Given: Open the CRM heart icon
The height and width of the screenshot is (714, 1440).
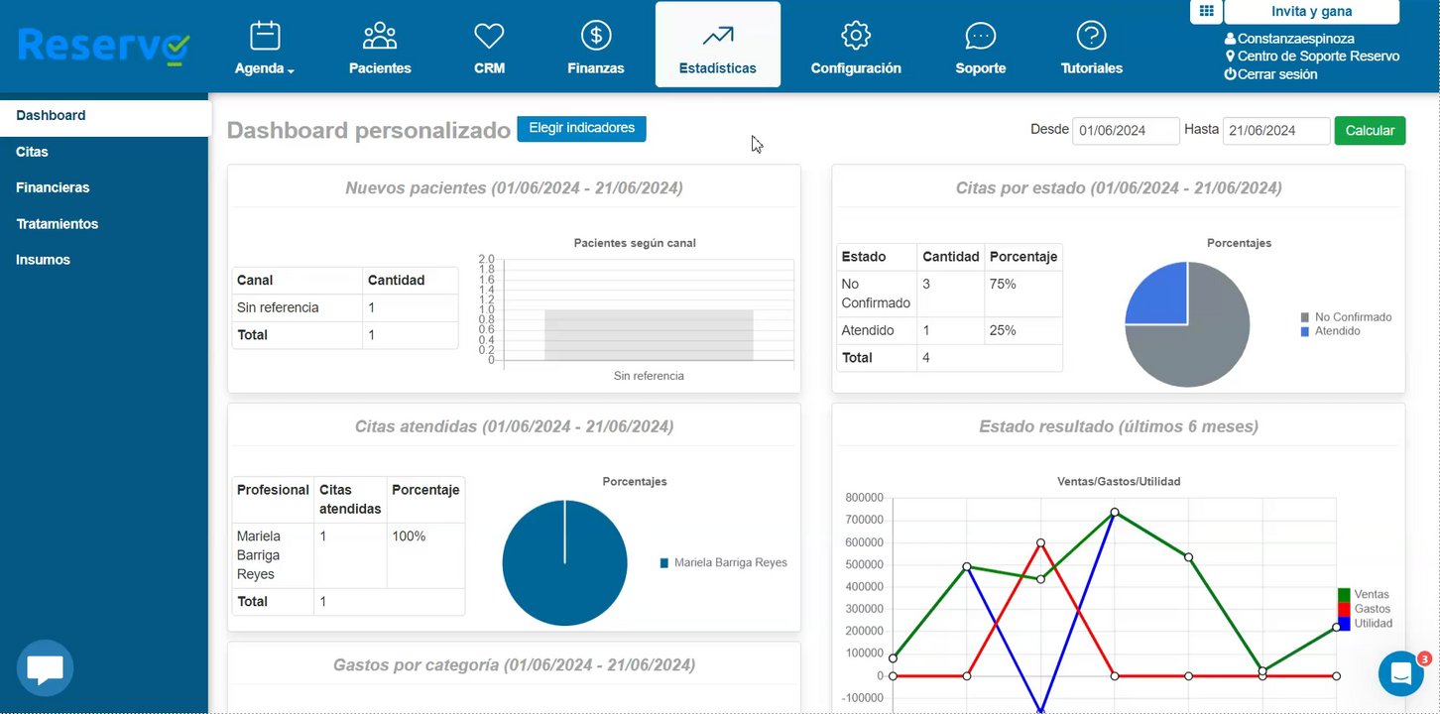Looking at the screenshot, I should tap(489, 37).
